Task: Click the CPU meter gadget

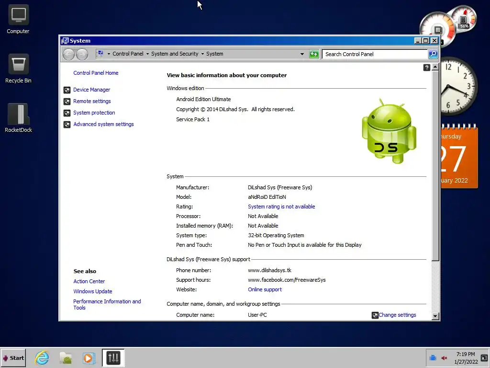Action: click(437, 29)
